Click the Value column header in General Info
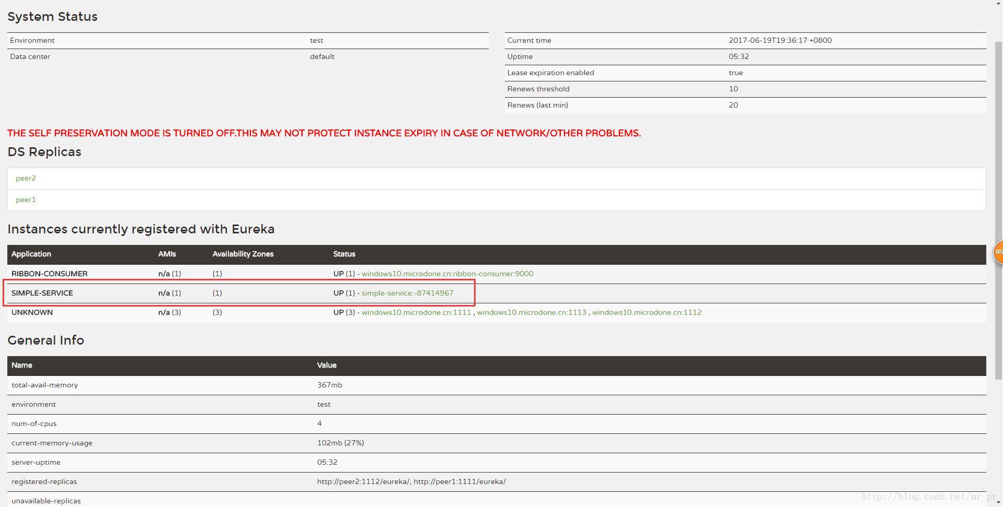The width and height of the screenshot is (1003, 507). click(327, 365)
